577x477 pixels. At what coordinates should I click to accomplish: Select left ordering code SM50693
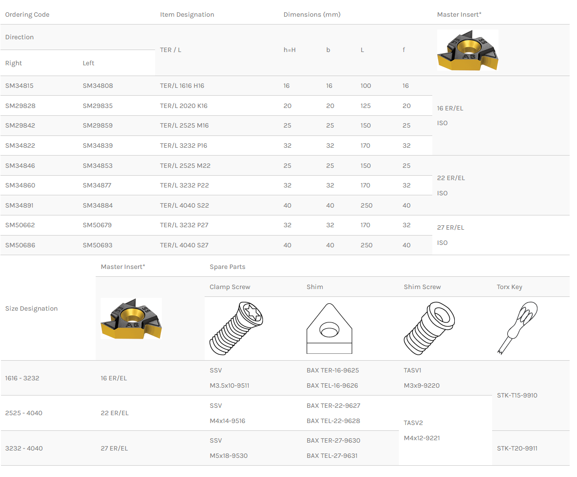pyautogui.click(x=98, y=245)
